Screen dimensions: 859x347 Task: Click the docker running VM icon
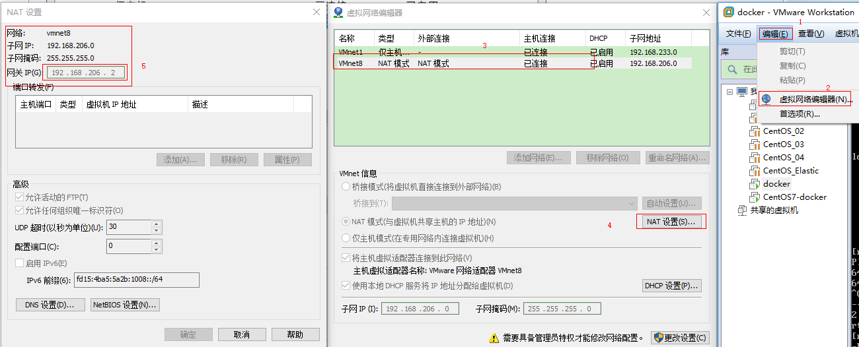[755, 184]
